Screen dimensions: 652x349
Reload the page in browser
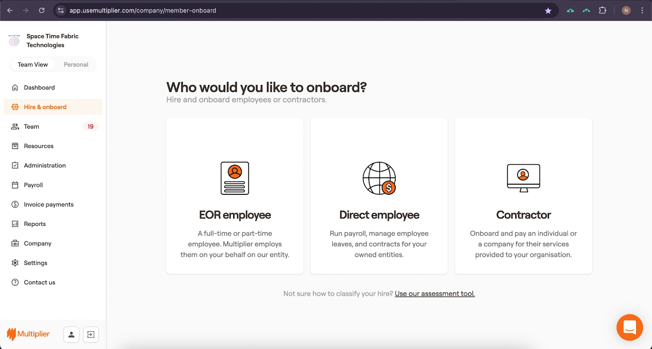coord(42,11)
